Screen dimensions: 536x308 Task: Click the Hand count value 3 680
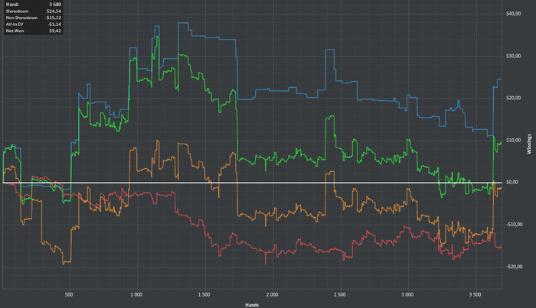[55, 5]
